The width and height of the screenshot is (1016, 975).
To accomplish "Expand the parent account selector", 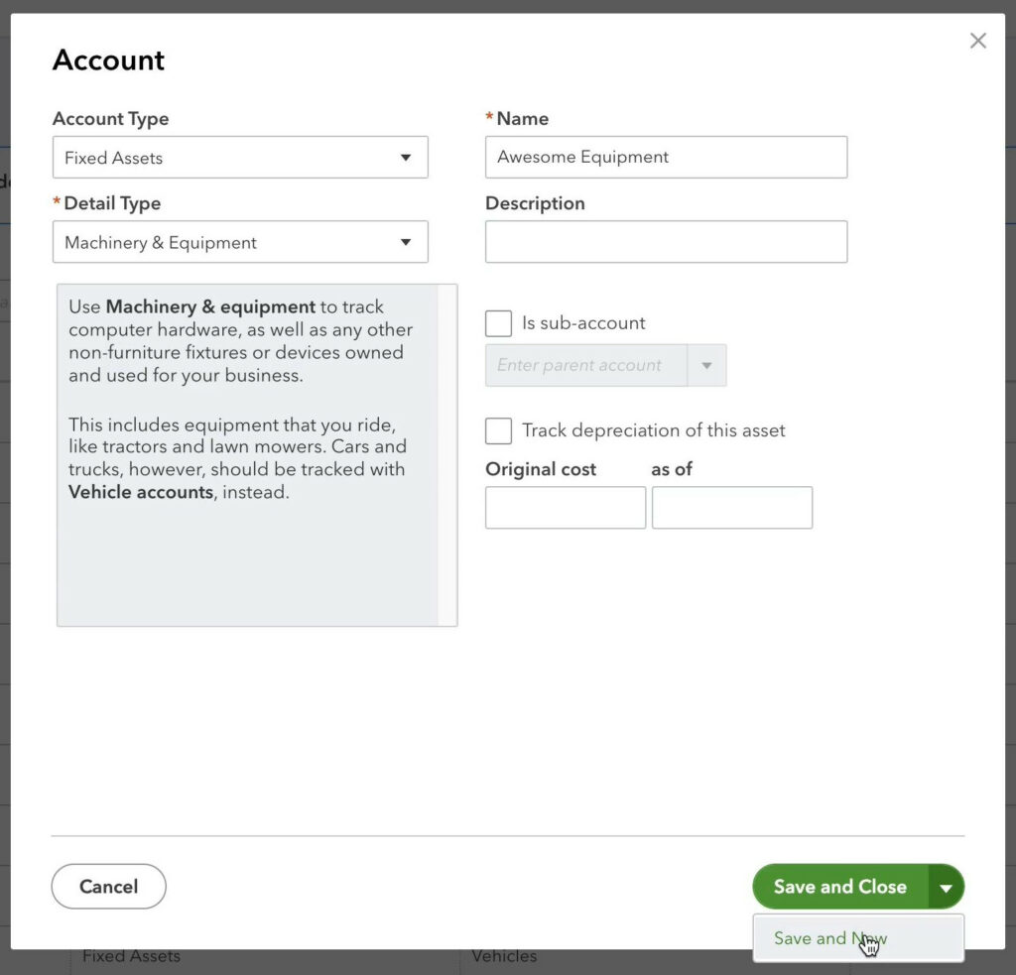I will pyautogui.click(x=706, y=365).
